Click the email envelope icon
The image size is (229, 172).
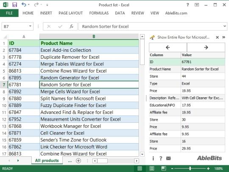[168, 158]
